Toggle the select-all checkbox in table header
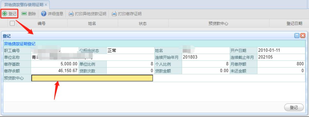Image resolution: width=309 pixels, height=117 pixels. click(12, 23)
